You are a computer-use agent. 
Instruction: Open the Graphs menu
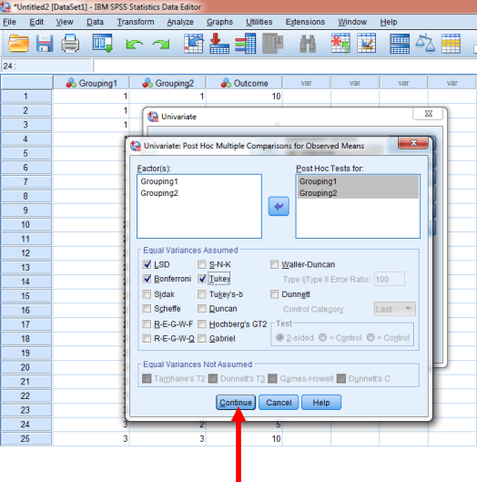pyautogui.click(x=219, y=22)
